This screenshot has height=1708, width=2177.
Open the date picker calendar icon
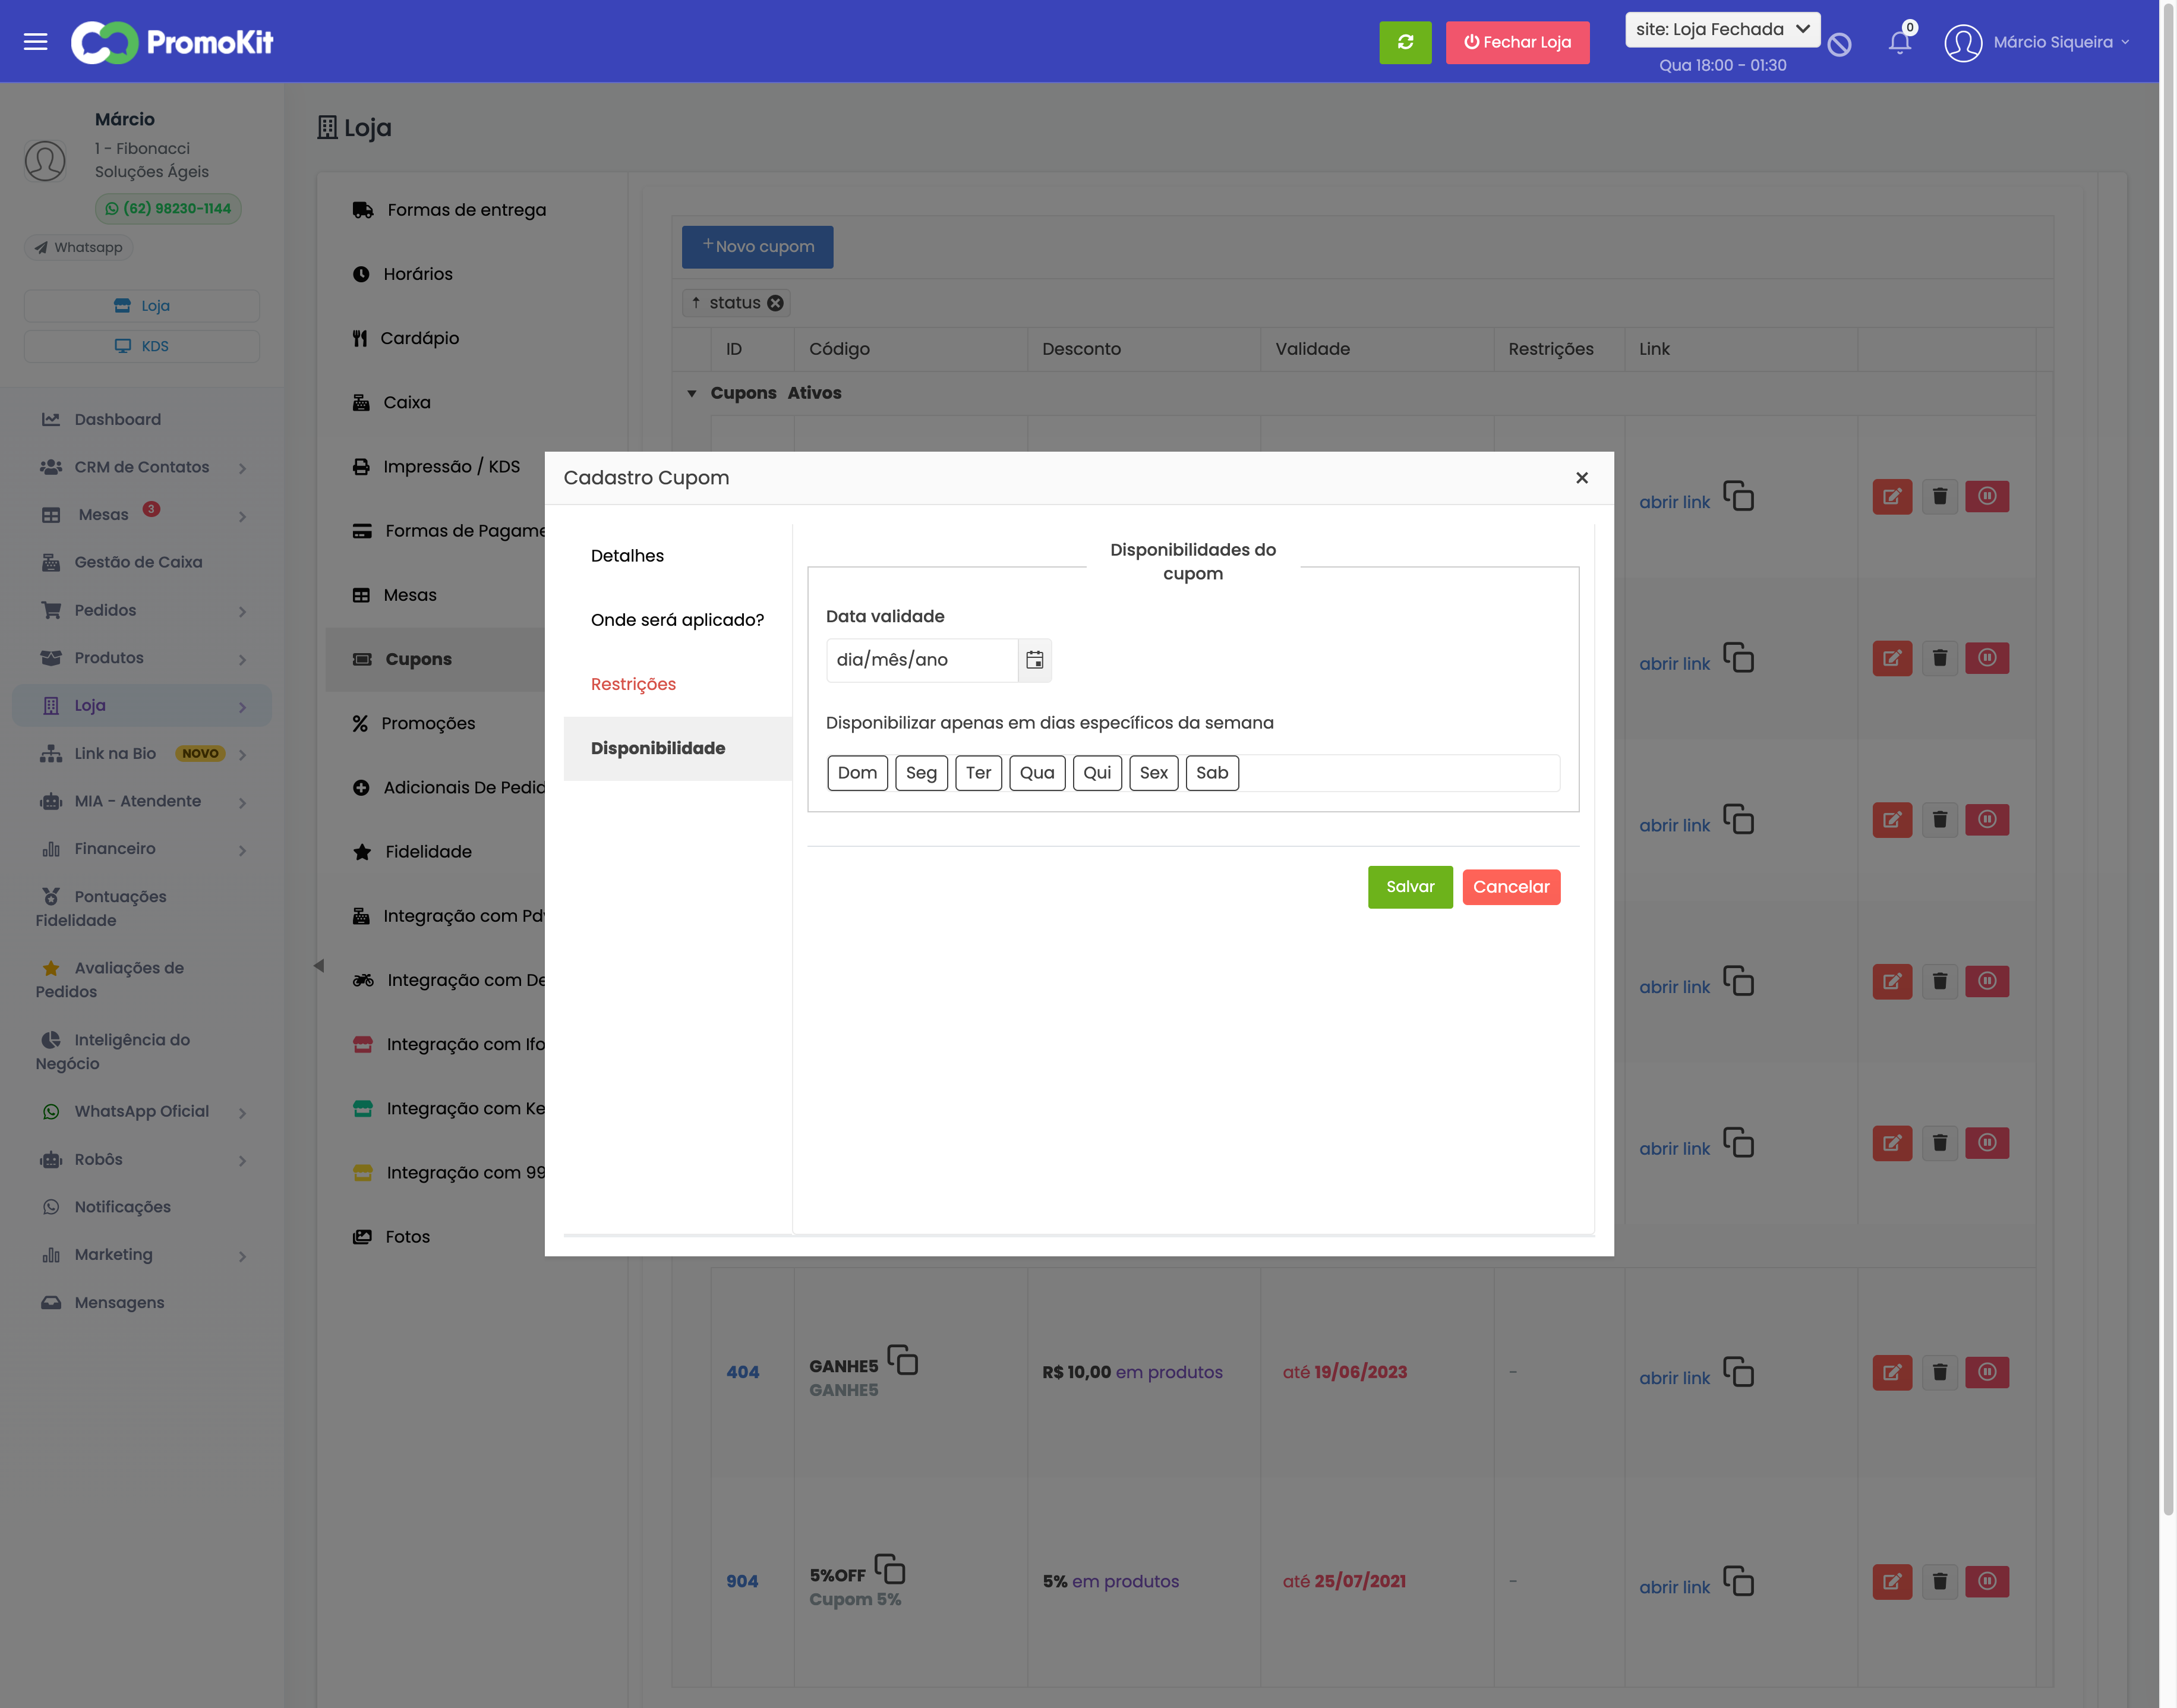[1034, 660]
